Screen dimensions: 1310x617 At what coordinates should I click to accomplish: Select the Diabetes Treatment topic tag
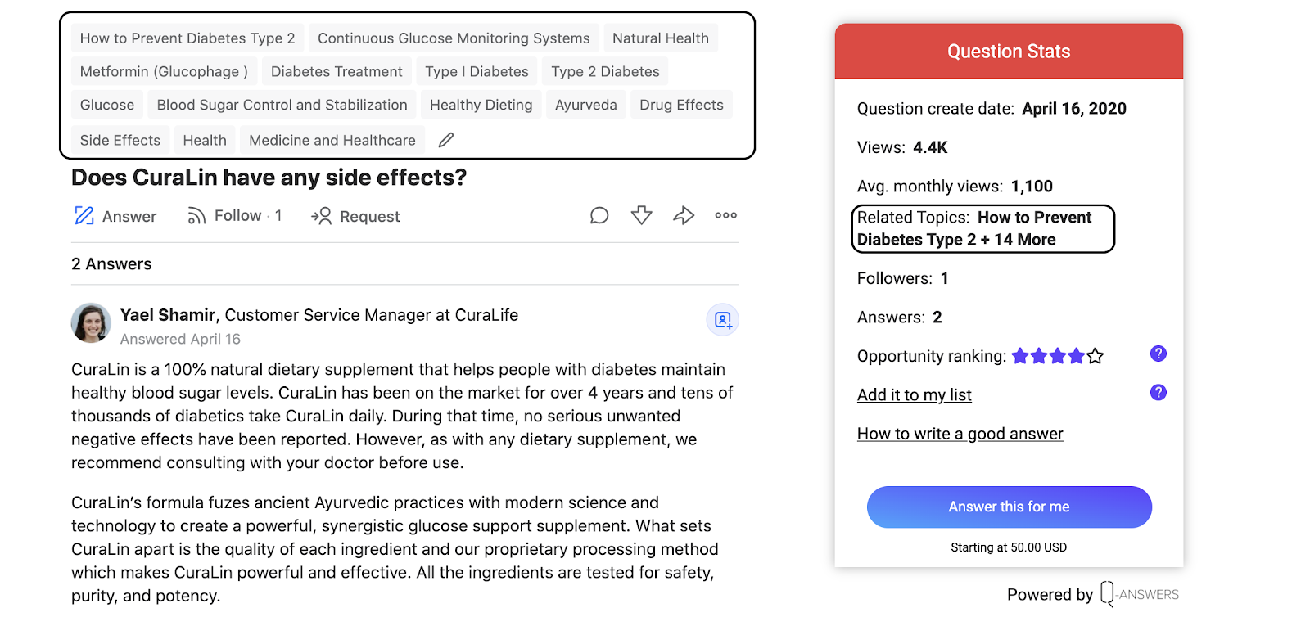point(337,72)
